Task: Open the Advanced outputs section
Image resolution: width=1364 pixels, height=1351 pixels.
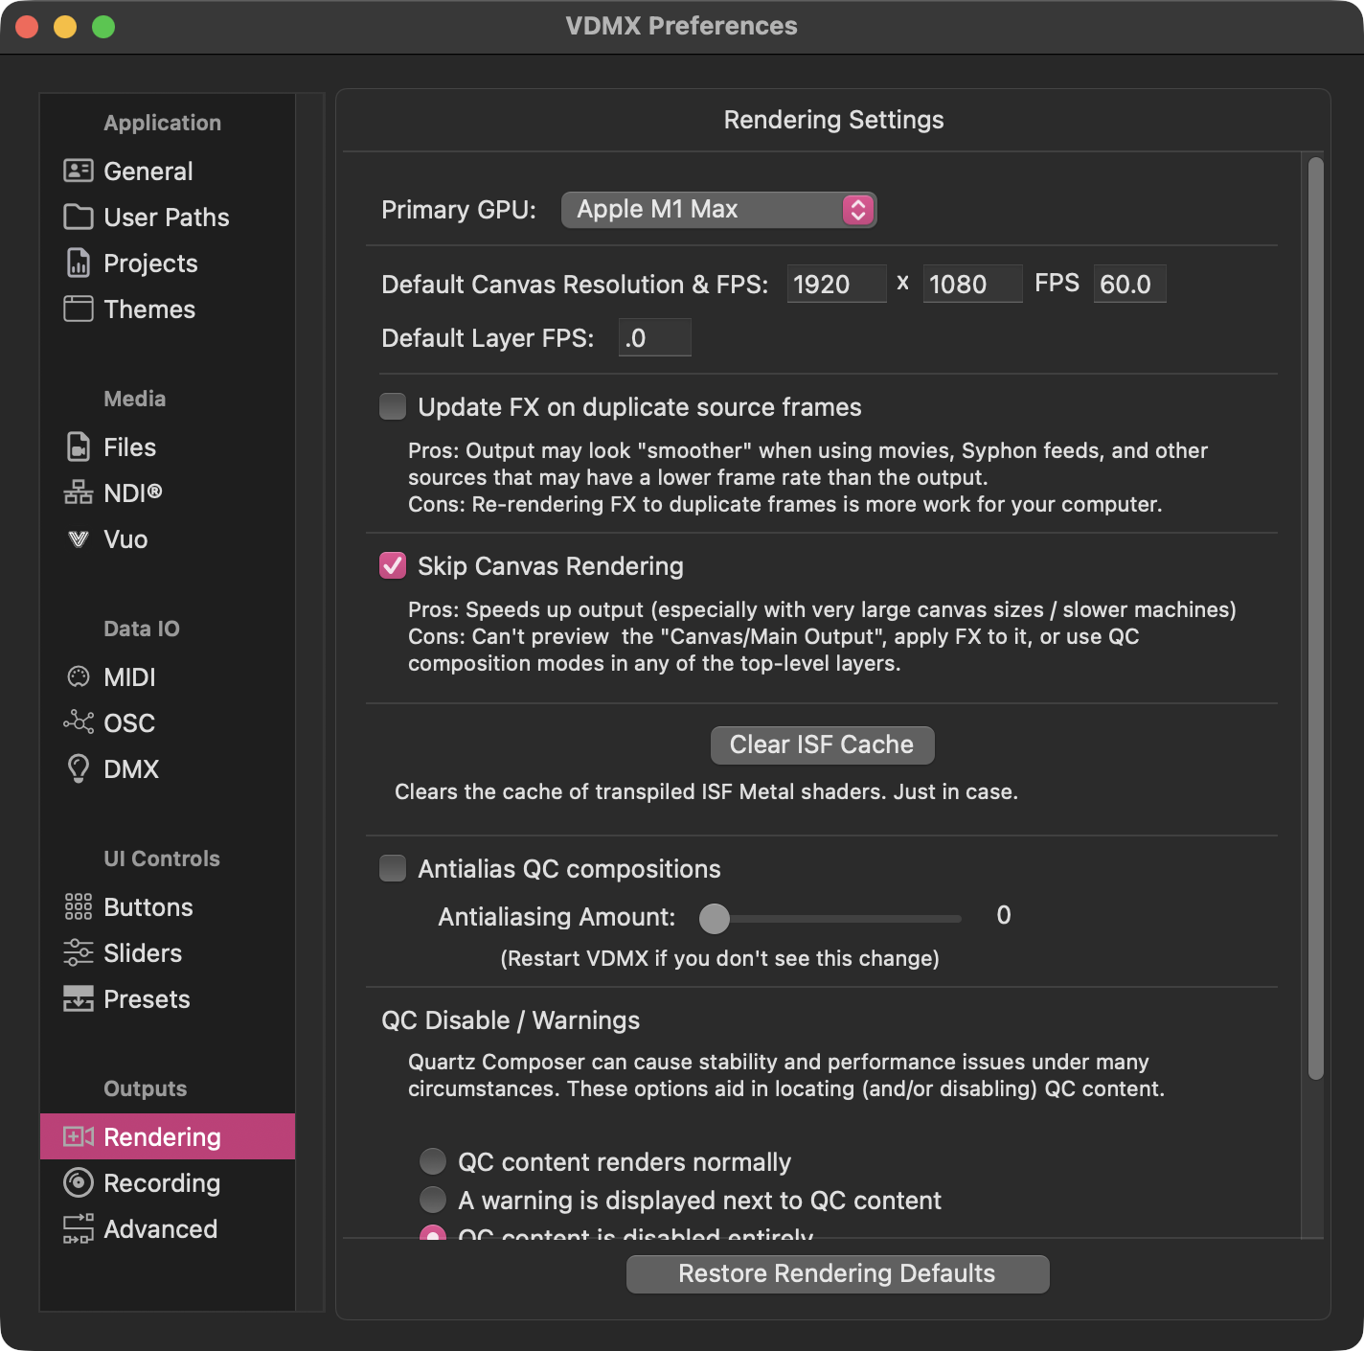Action: click(160, 1229)
